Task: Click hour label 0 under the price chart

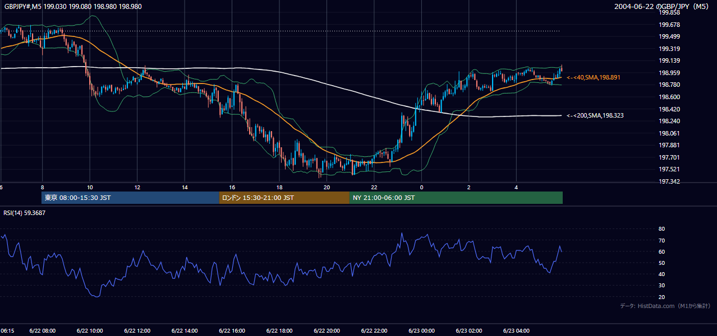Action: (x=421, y=187)
